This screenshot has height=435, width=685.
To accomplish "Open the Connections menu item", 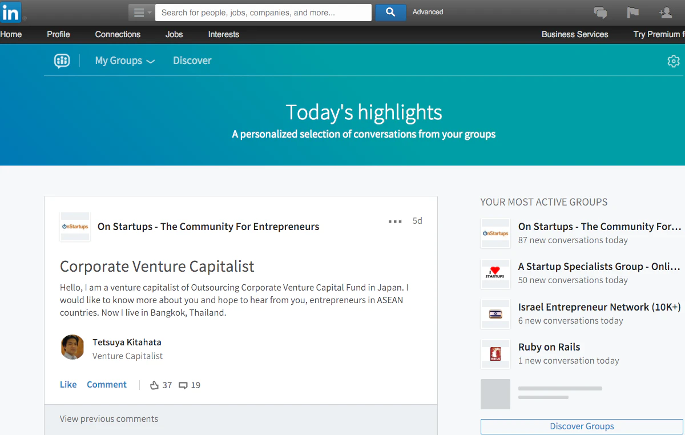I will [x=118, y=34].
